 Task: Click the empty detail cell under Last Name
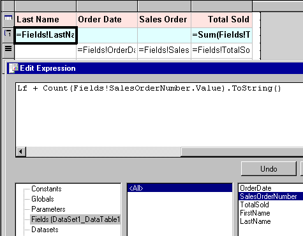point(45,51)
